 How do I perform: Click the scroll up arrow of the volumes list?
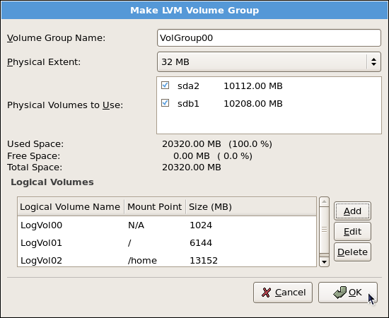tap(324, 202)
